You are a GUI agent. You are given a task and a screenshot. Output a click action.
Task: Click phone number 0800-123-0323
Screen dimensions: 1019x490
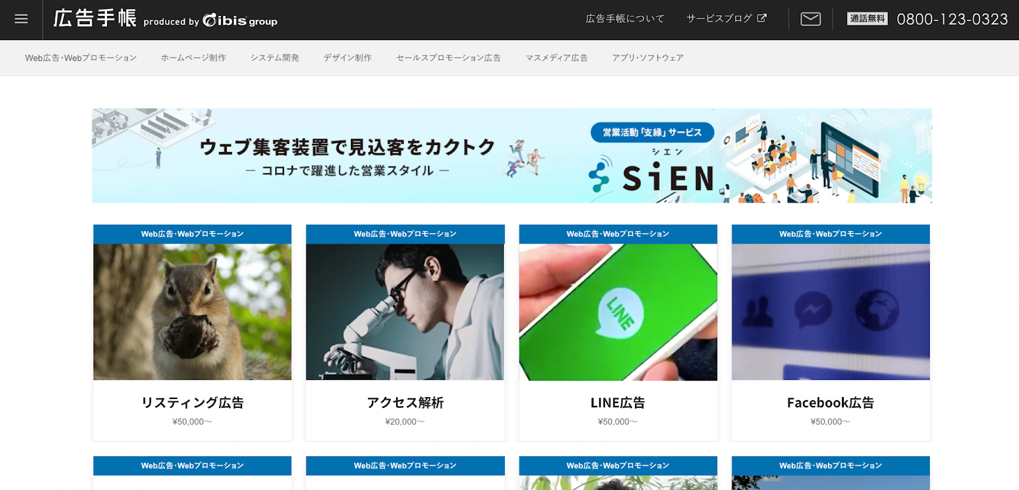952,19
